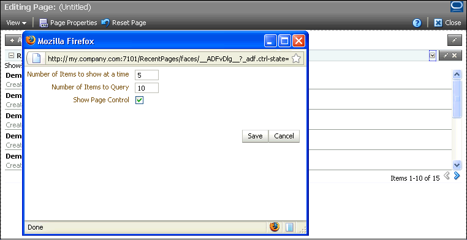Click the Firefox icon in the status bar

click(275, 227)
